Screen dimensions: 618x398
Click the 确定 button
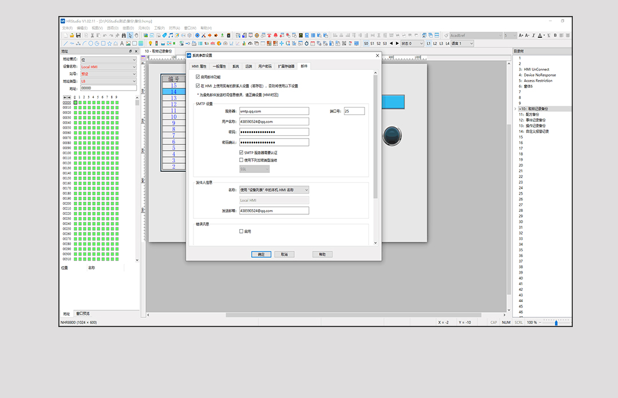tap(261, 254)
